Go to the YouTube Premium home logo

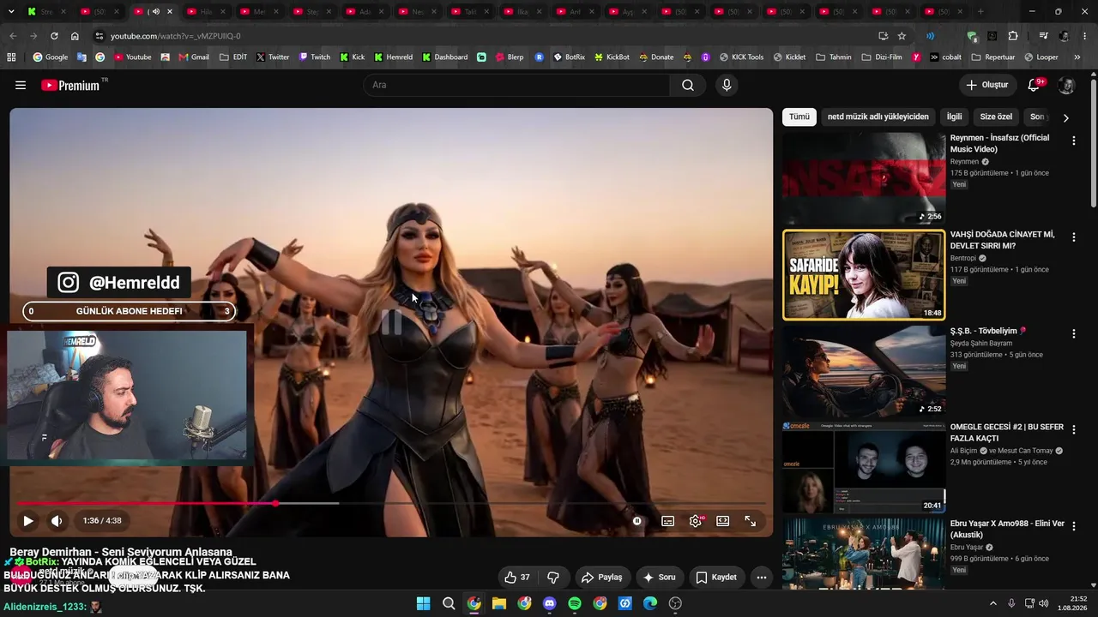point(72,86)
